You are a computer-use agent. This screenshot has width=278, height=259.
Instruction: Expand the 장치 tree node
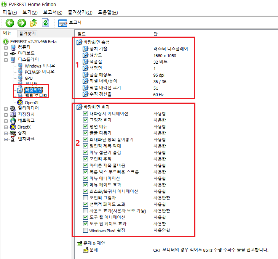point(6,133)
